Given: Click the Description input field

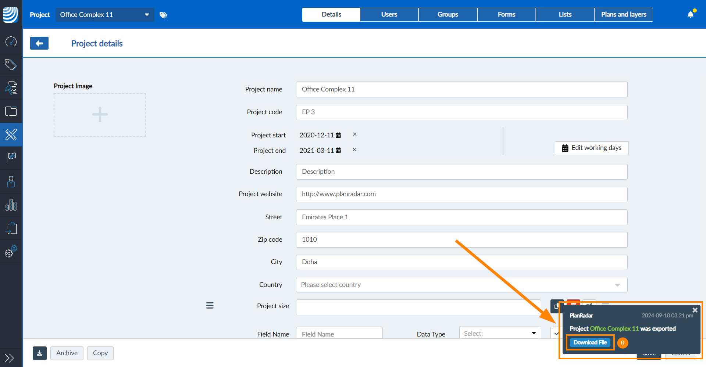Looking at the screenshot, I should click(x=461, y=172).
